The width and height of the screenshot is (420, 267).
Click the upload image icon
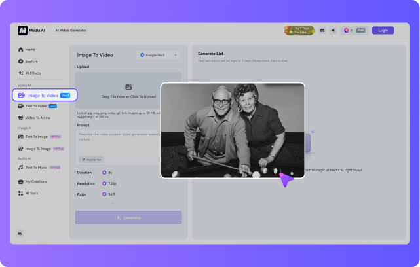(128, 87)
